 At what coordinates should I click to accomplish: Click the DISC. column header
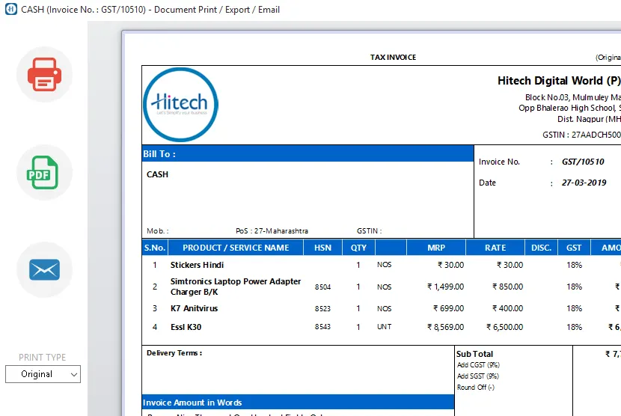tap(541, 248)
